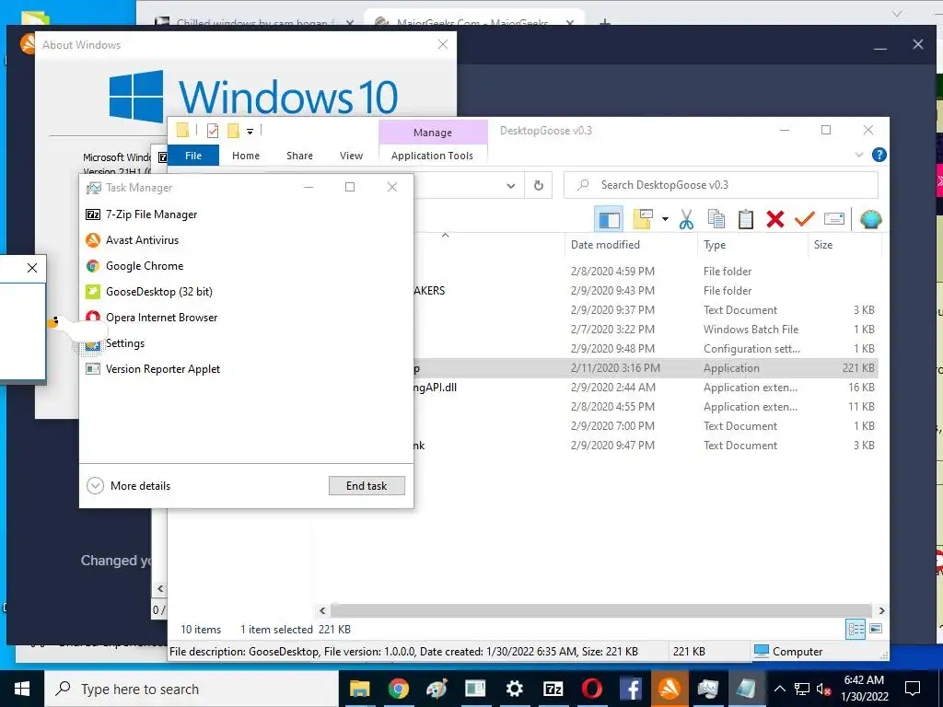Switch to the Home ribbon tab
This screenshot has width=943, height=707.
pos(245,156)
